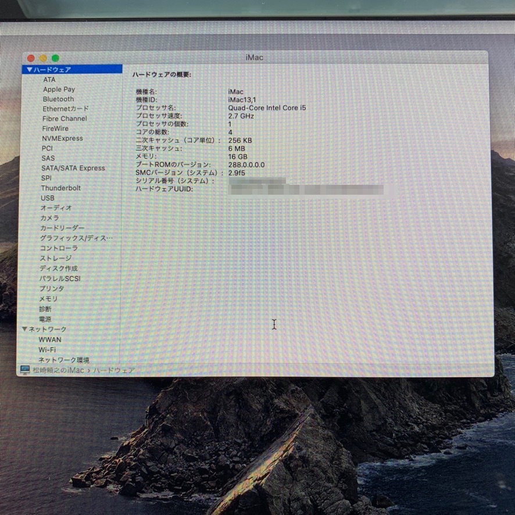
Task: Show SATA/SATA Express details
Action: tap(73, 168)
